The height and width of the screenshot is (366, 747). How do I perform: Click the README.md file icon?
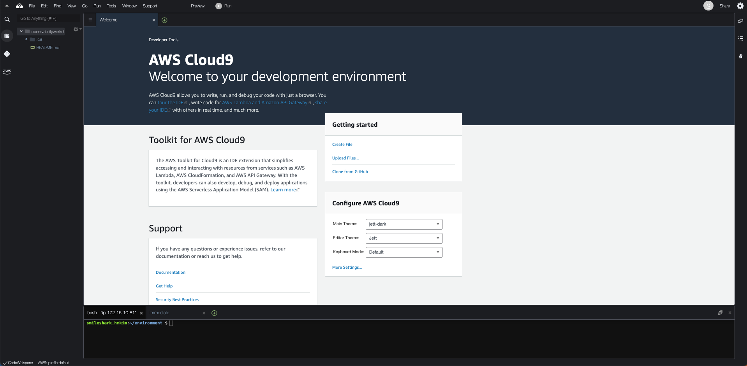click(x=33, y=47)
